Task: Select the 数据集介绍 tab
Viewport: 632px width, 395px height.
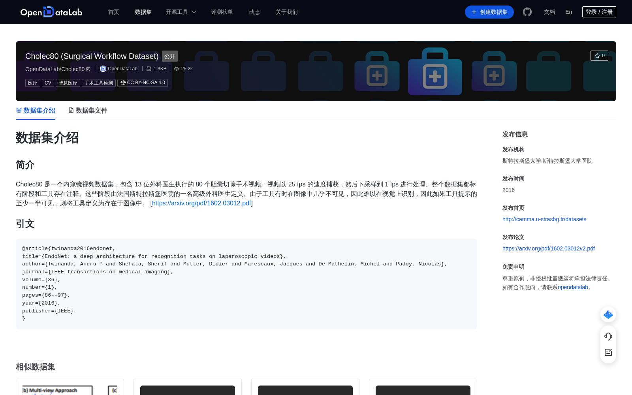Action: [36, 111]
